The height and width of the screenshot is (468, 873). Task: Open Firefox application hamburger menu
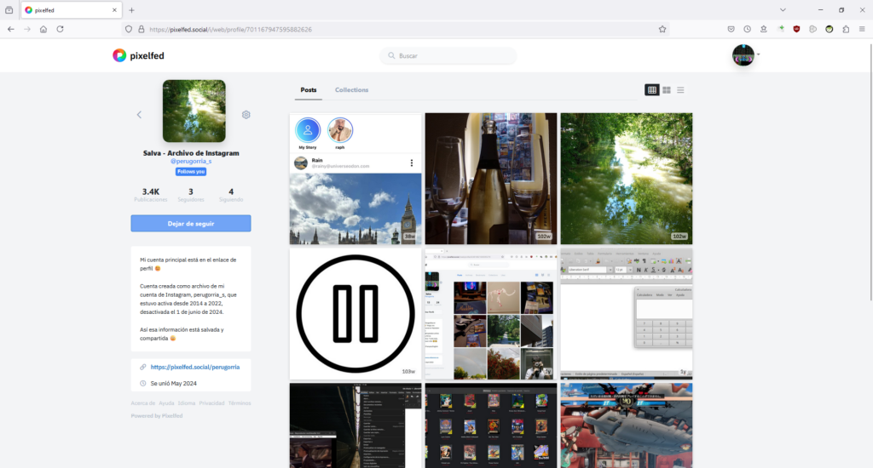coord(862,29)
